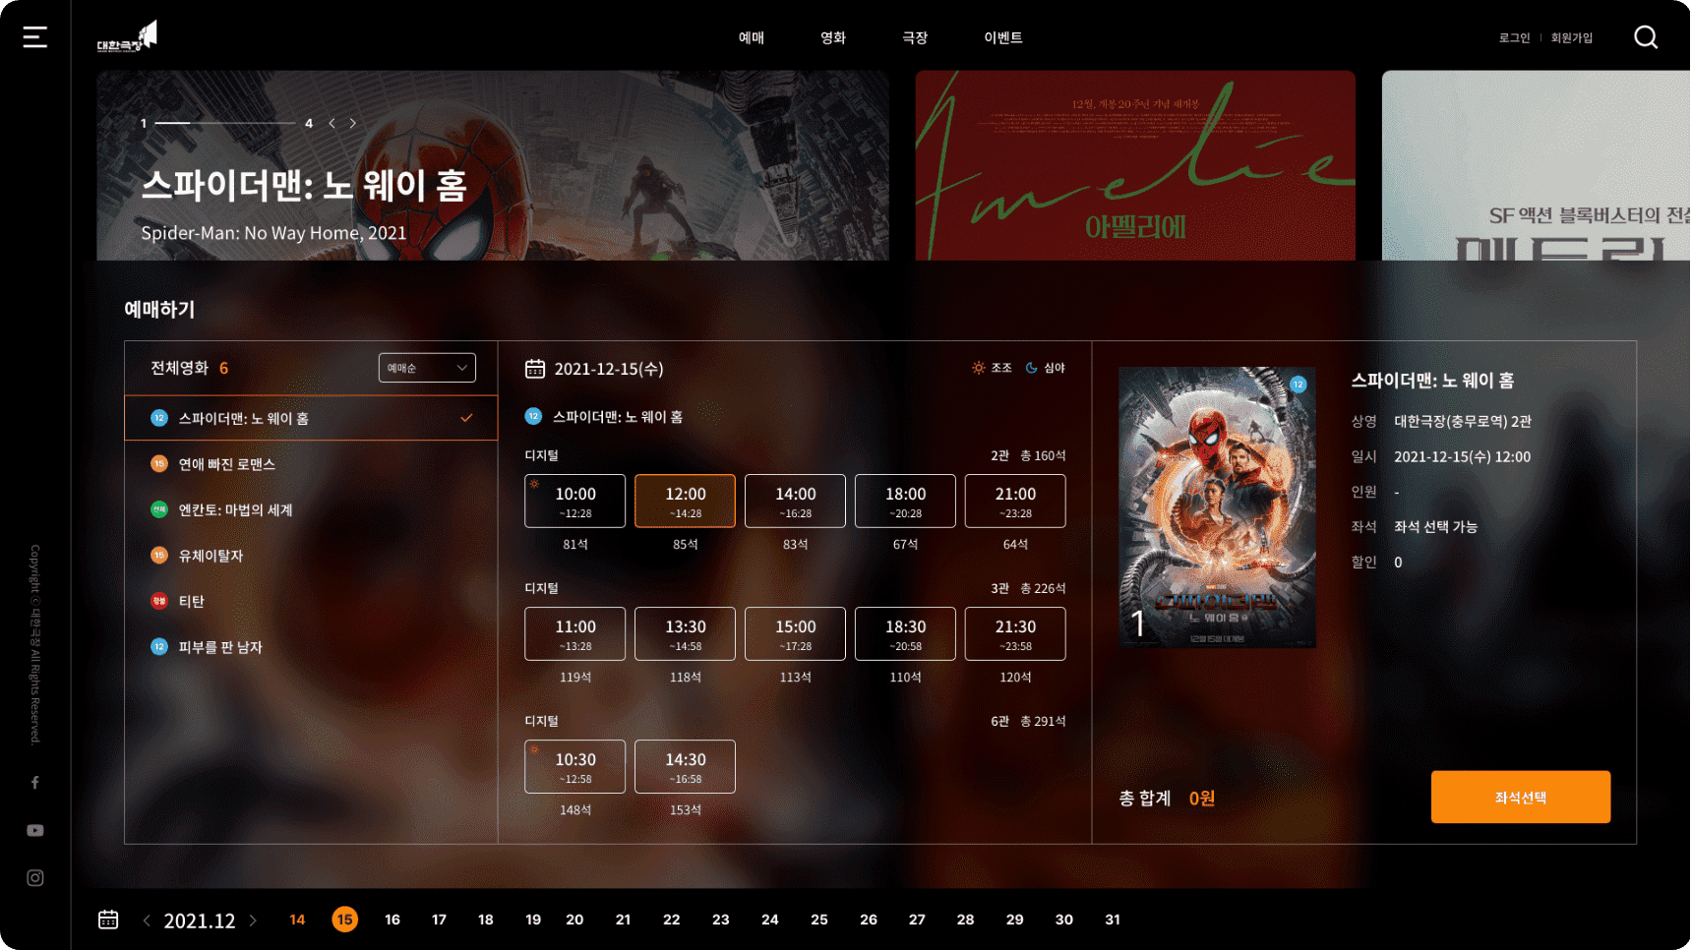Filter by 조조 morning showings
This screenshot has height=950, width=1692.
992,368
